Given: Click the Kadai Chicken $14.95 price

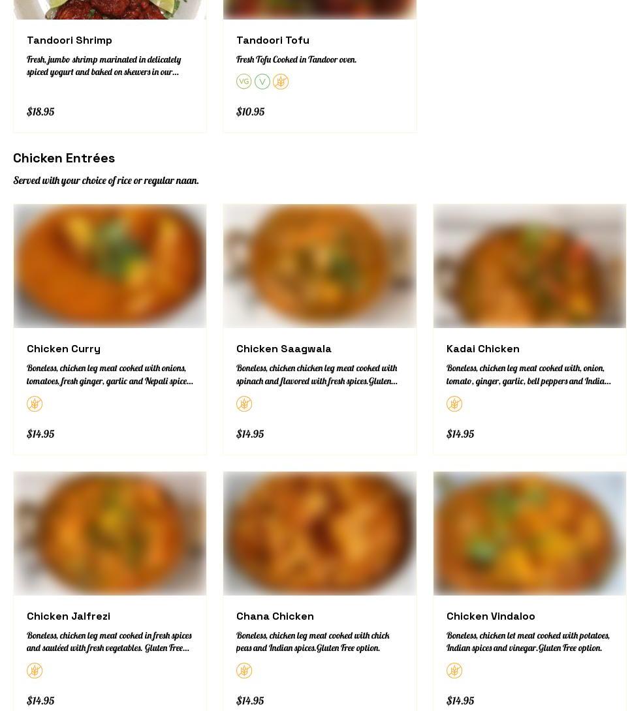Looking at the screenshot, I should point(460,434).
